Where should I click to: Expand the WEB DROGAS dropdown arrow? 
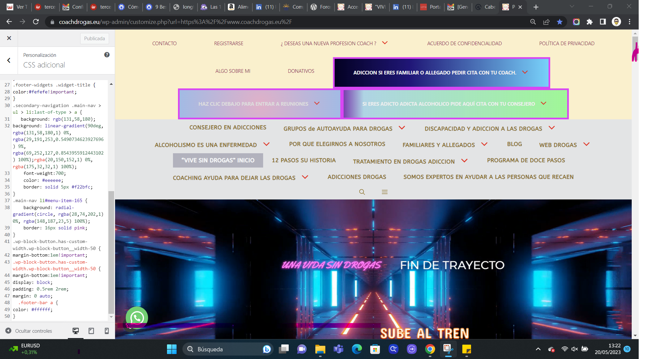coord(586,144)
